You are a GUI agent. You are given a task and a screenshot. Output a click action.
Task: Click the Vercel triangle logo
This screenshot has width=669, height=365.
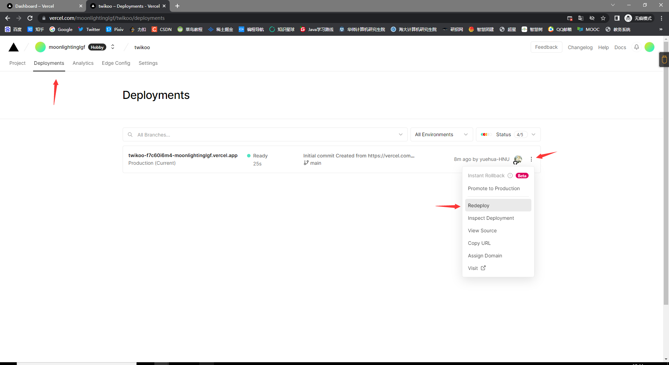(x=14, y=47)
